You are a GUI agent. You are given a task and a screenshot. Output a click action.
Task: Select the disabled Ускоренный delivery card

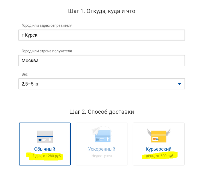(101, 144)
